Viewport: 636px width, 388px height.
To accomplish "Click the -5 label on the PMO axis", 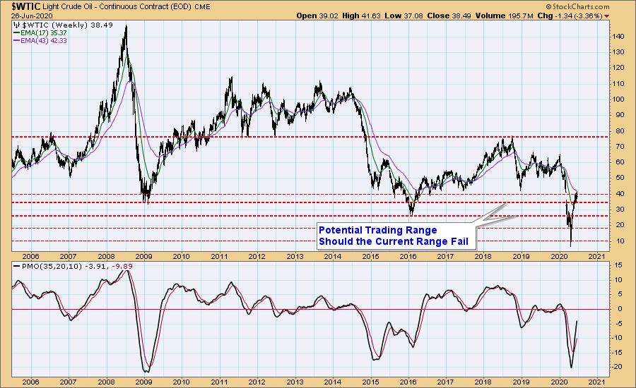I will 619,324.
